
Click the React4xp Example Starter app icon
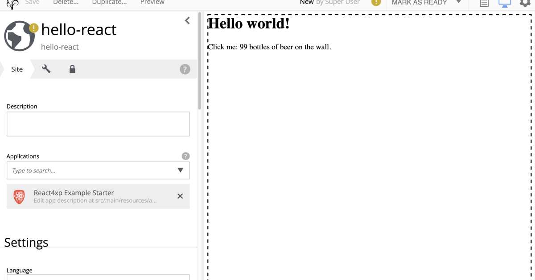[19, 196]
